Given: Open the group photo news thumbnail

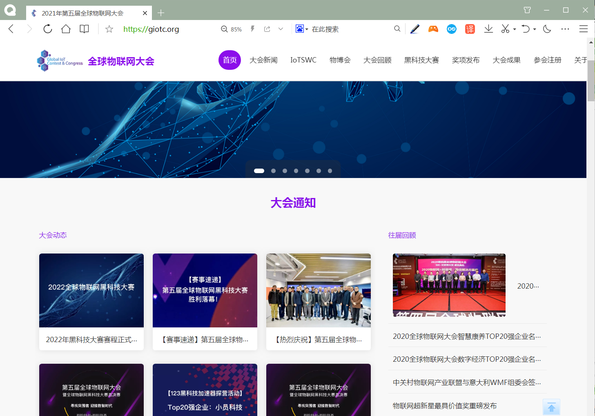Looking at the screenshot, I should 319,290.
